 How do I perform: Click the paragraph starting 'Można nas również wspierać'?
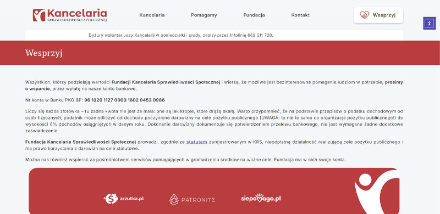click(185, 160)
